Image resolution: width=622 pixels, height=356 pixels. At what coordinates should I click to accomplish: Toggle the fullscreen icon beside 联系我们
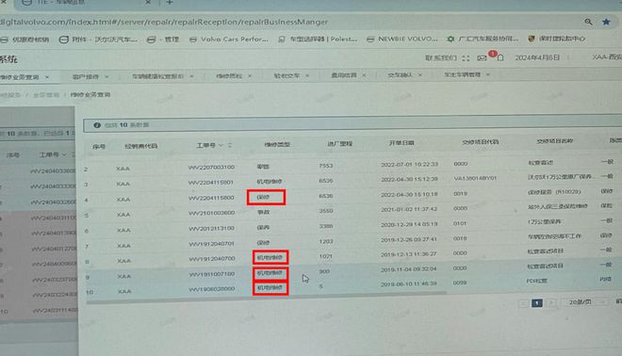tap(466, 58)
